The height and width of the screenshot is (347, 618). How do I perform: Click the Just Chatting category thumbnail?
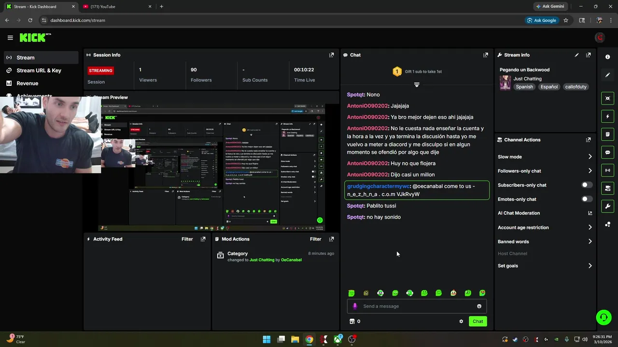pos(505,82)
